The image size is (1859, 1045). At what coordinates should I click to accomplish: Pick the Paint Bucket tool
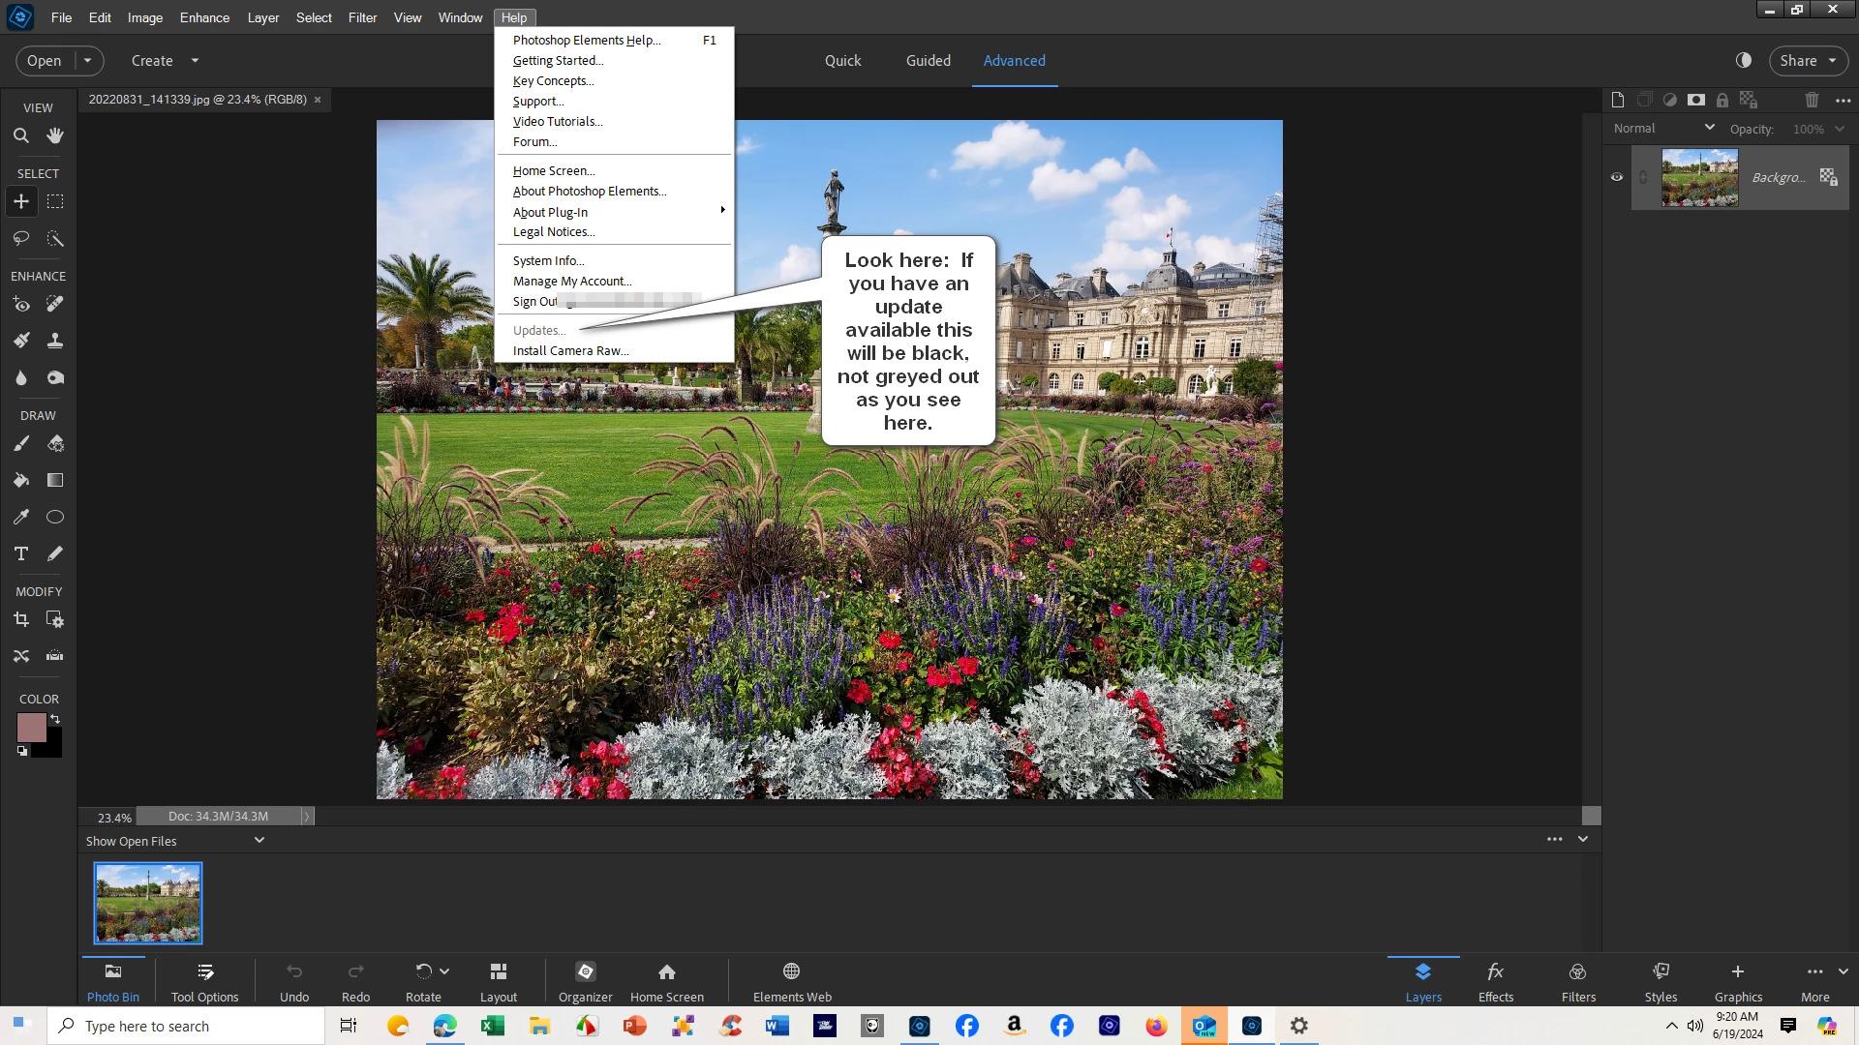coord(20,480)
